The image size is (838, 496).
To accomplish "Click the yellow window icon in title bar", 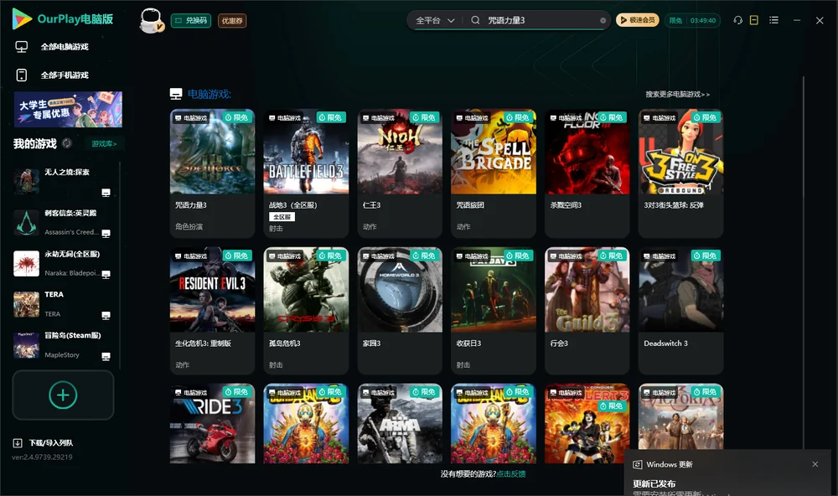I will coord(753,20).
